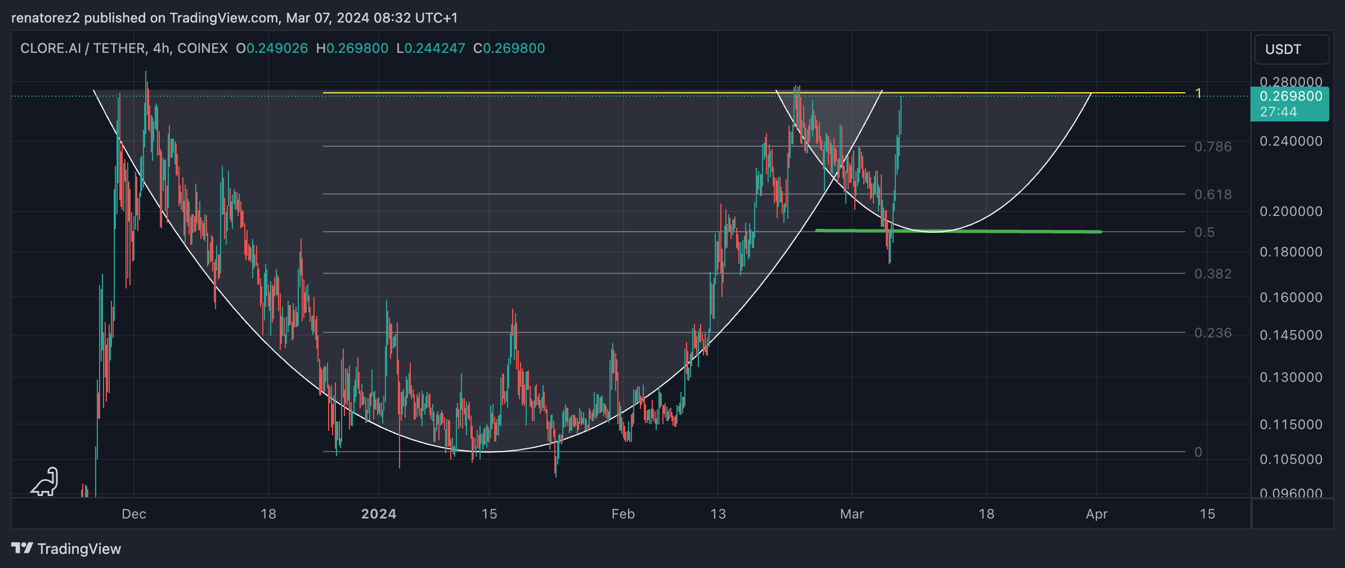Click the 13 date axis label
1345x568 pixels.
point(718,514)
